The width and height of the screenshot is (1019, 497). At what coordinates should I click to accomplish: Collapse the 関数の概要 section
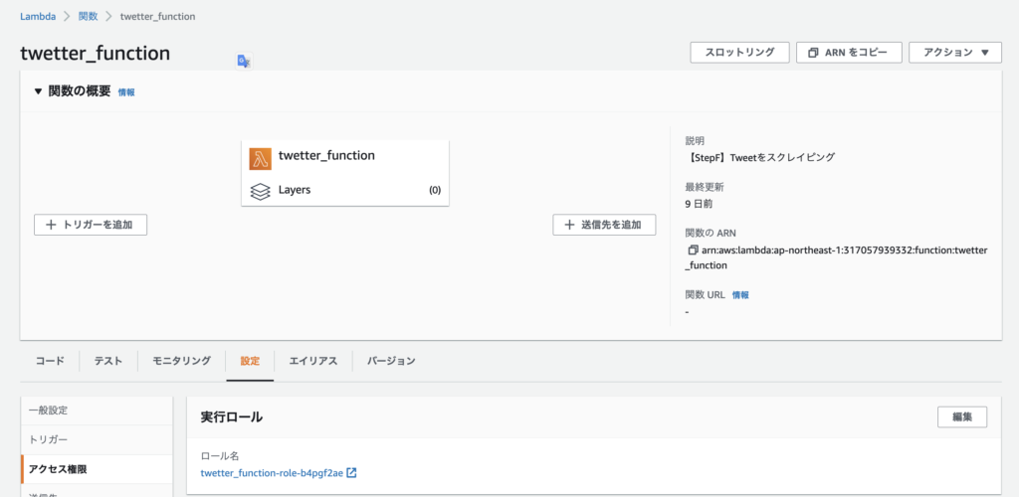tap(38, 91)
